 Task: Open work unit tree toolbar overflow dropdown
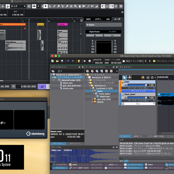[117, 71]
